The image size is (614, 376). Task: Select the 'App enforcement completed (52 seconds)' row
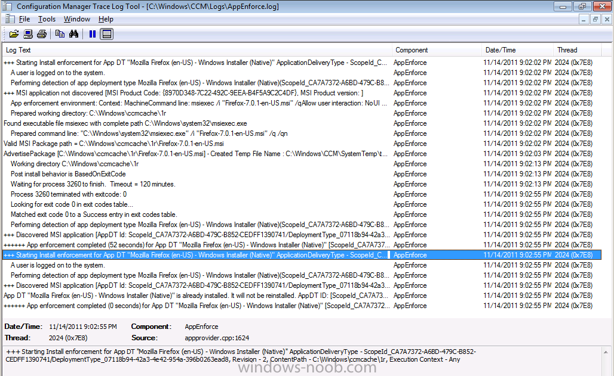pyautogui.click(x=302, y=245)
